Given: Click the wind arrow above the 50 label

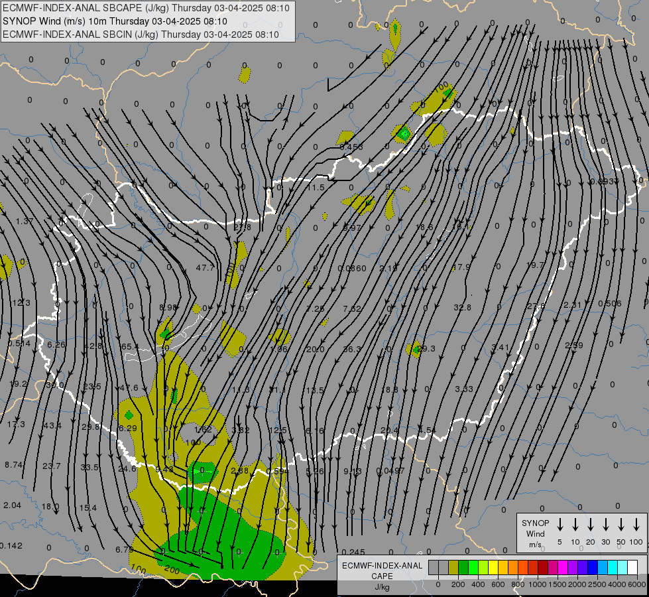Looking at the screenshot, I should (x=621, y=525).
